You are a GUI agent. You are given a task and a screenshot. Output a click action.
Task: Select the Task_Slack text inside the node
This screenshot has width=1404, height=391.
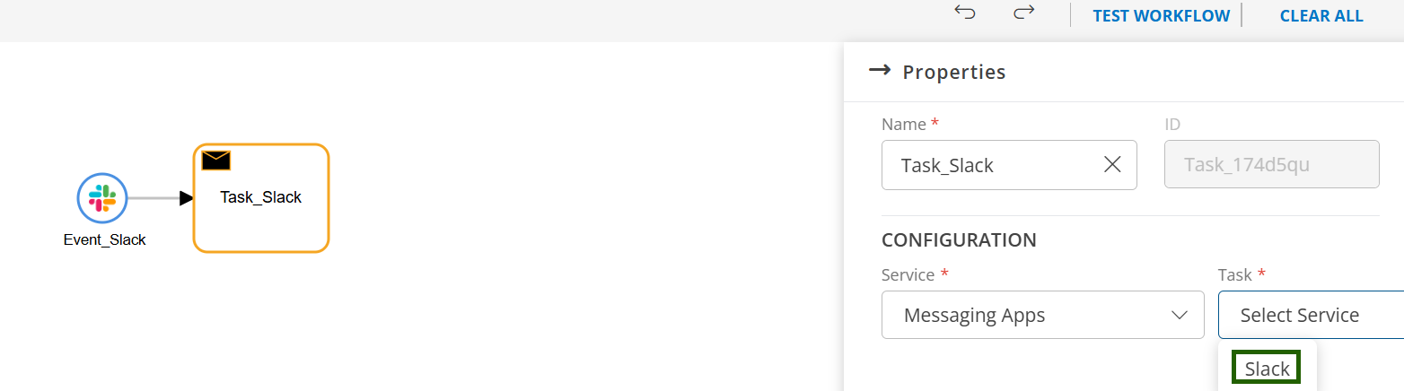point(261,197)
